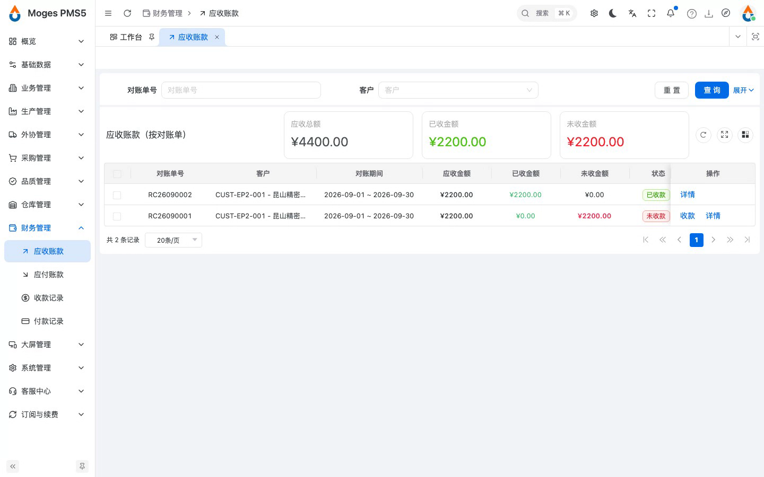Open 应付账款 in the sidebar
Screen dimensions: 764x477
(x=47, y=275)
